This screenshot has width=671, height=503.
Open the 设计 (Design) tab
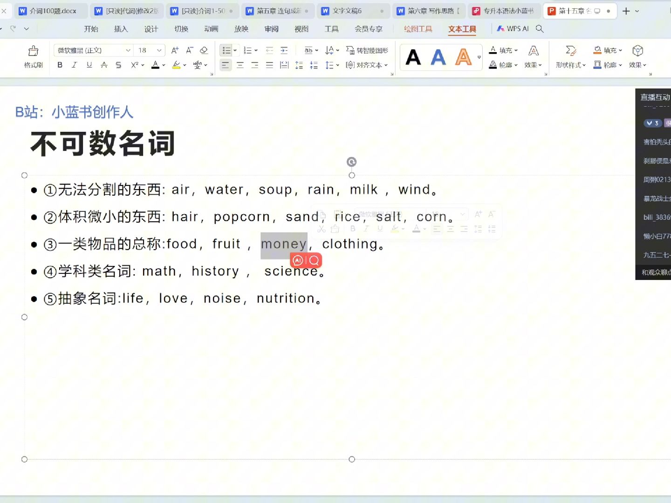(151, 29)
